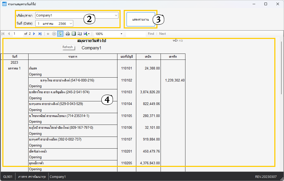
Task: Go to the next report page
Action: pos(34,34)
